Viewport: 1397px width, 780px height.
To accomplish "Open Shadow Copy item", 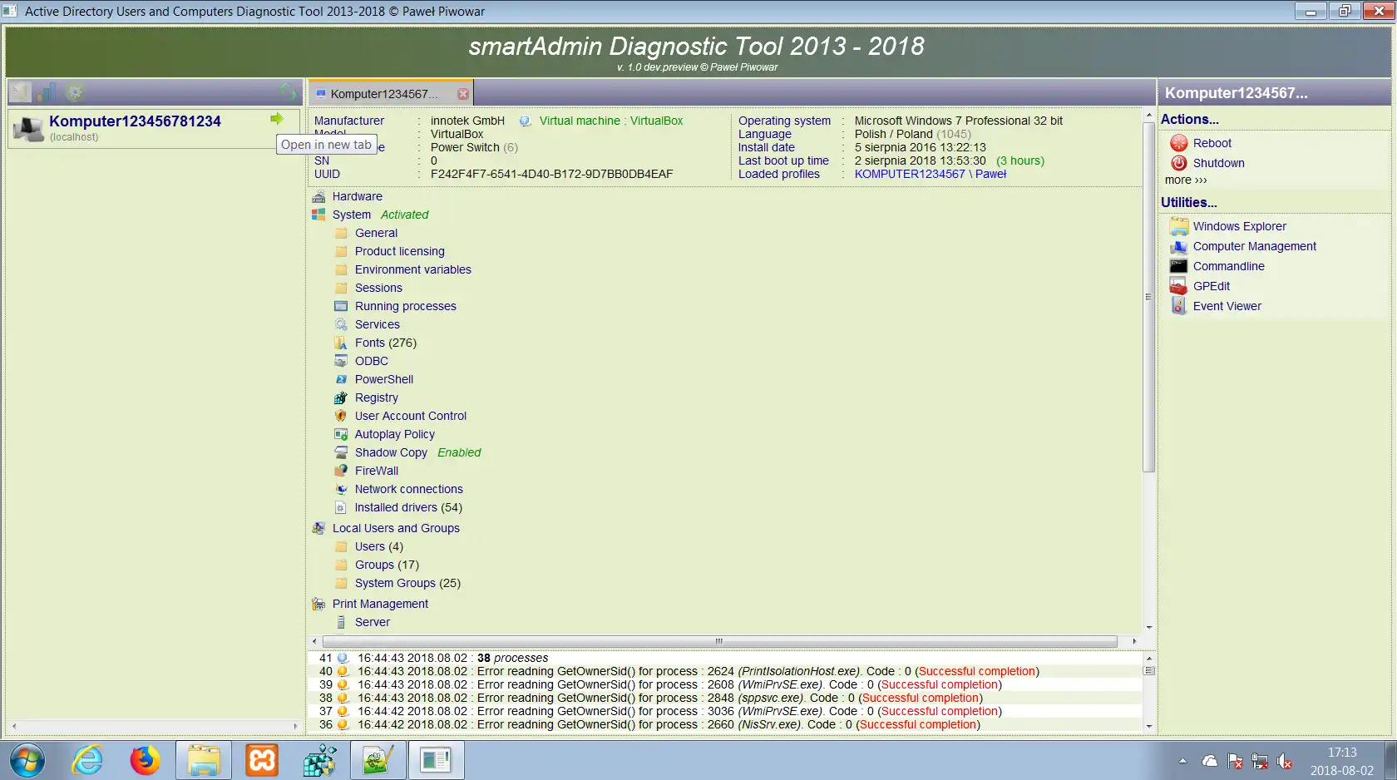I will (391, 452).
